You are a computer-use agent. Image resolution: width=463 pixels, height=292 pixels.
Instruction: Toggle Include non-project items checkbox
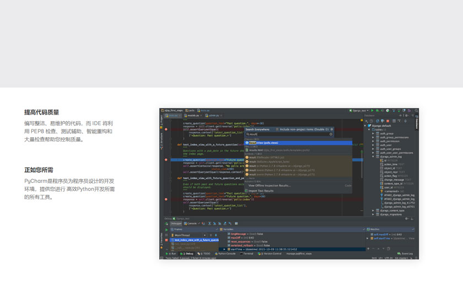277,129
